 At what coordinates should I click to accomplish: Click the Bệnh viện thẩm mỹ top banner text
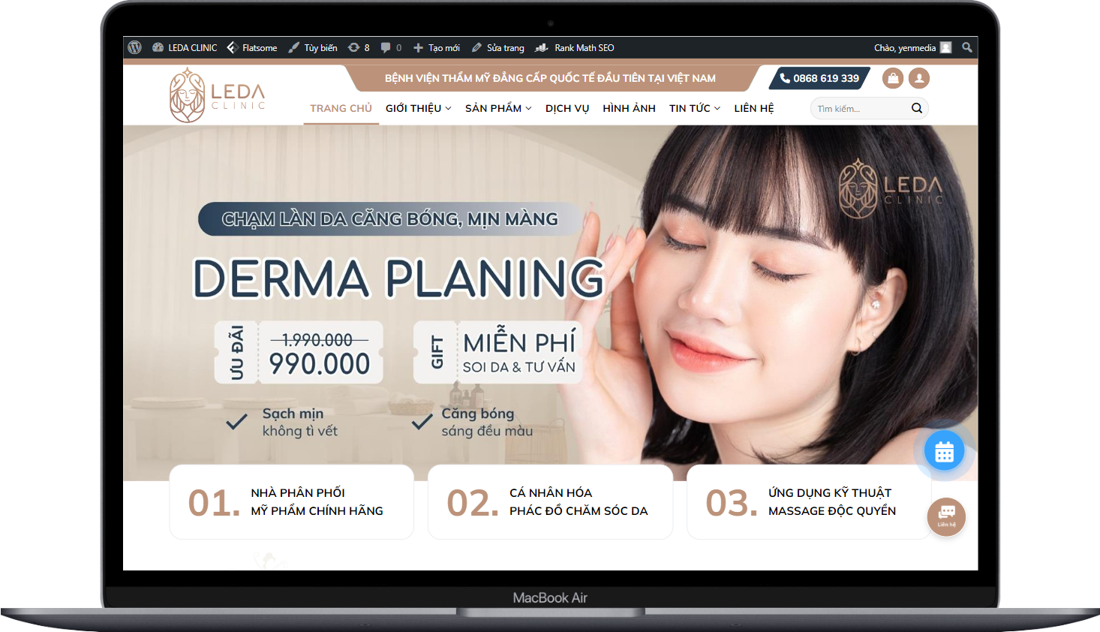tap(550, 78)
